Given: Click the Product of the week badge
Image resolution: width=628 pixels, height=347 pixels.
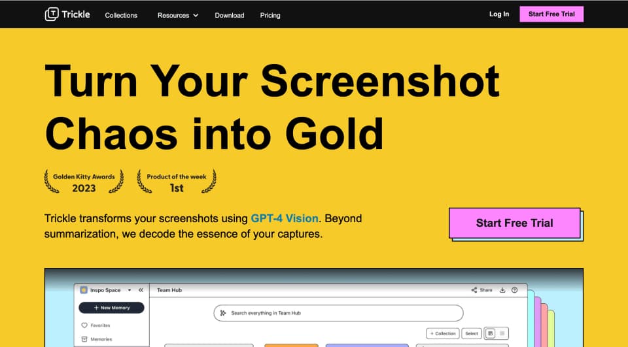Looking at the screenshot, I should pyautogui.click(x=177, y=182).
